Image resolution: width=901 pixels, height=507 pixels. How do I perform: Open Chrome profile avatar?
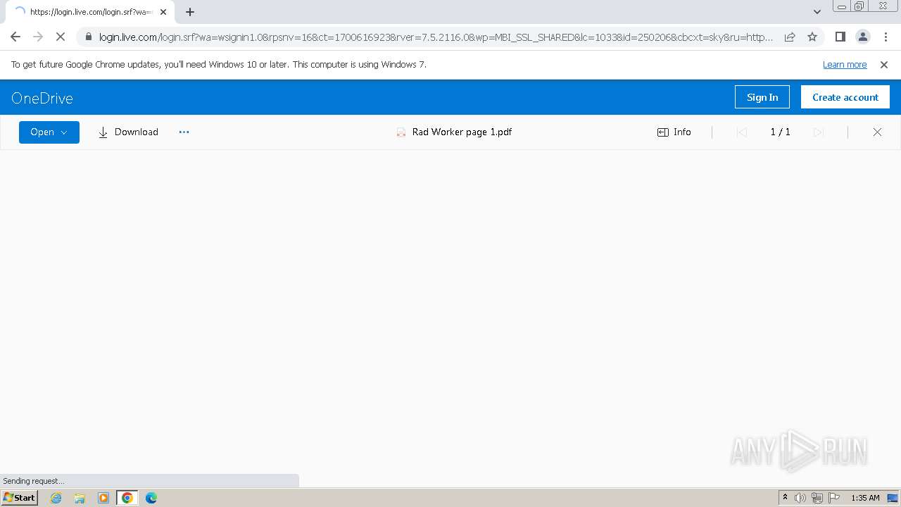click(863, 37)
